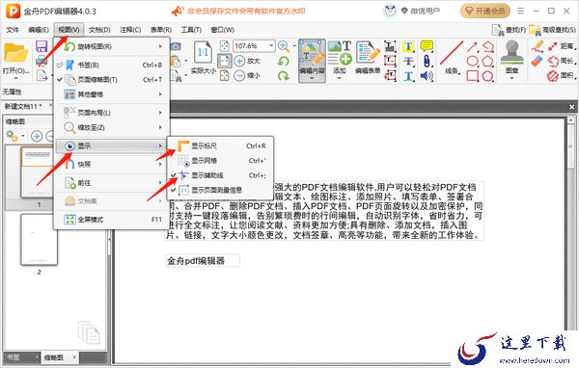
Task: Click the camera snapshot toolbar icon
Action: (x=176, y=46)
